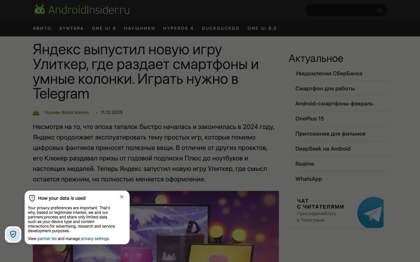The image size is (420, 262).
Task: Click the author's green robot avatar
Action: 36,112
